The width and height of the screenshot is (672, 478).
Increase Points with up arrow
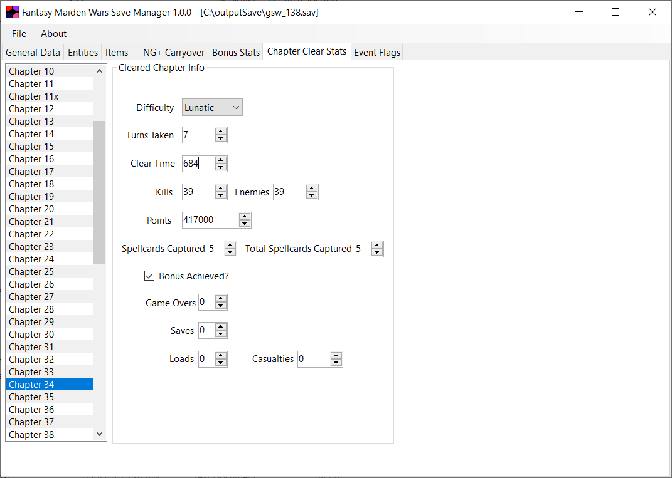click(245, 217)
